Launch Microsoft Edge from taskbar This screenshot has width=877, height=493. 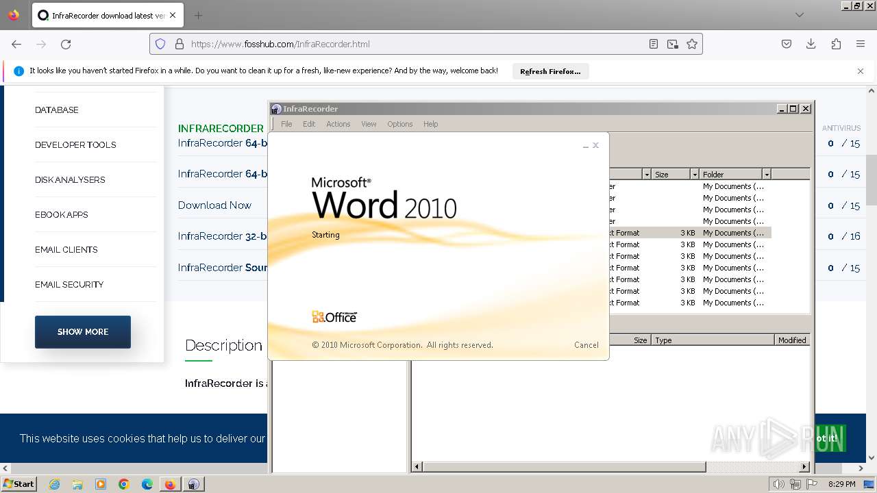pyautogui.click(x=147, y=484)
